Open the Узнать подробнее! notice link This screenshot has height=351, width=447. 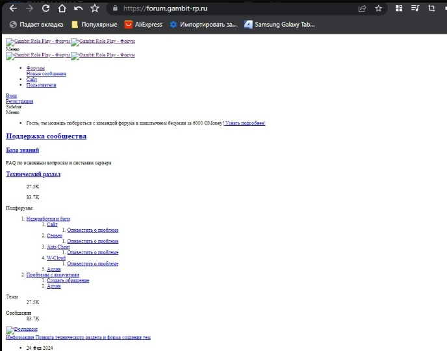pos(245,123)
